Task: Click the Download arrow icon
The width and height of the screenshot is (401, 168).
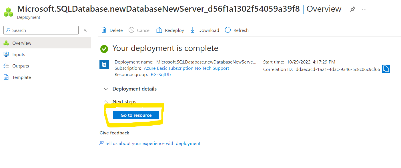Action: coord(193,30)
